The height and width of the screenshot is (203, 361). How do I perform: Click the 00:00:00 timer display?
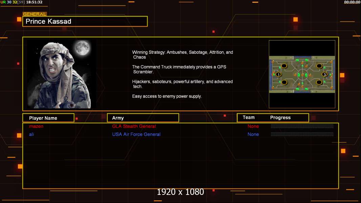352,2
